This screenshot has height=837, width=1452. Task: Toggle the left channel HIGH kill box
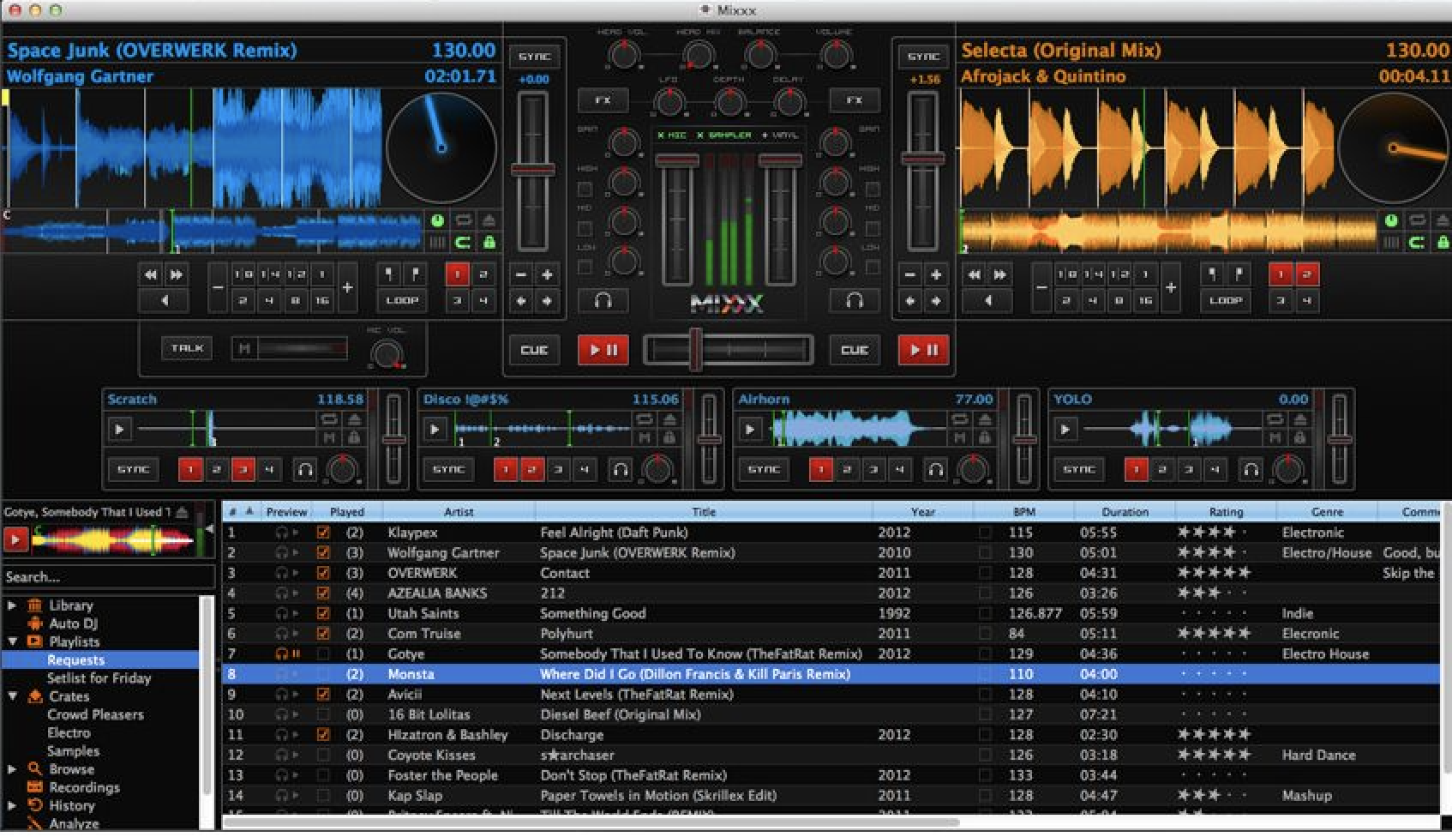585,190
